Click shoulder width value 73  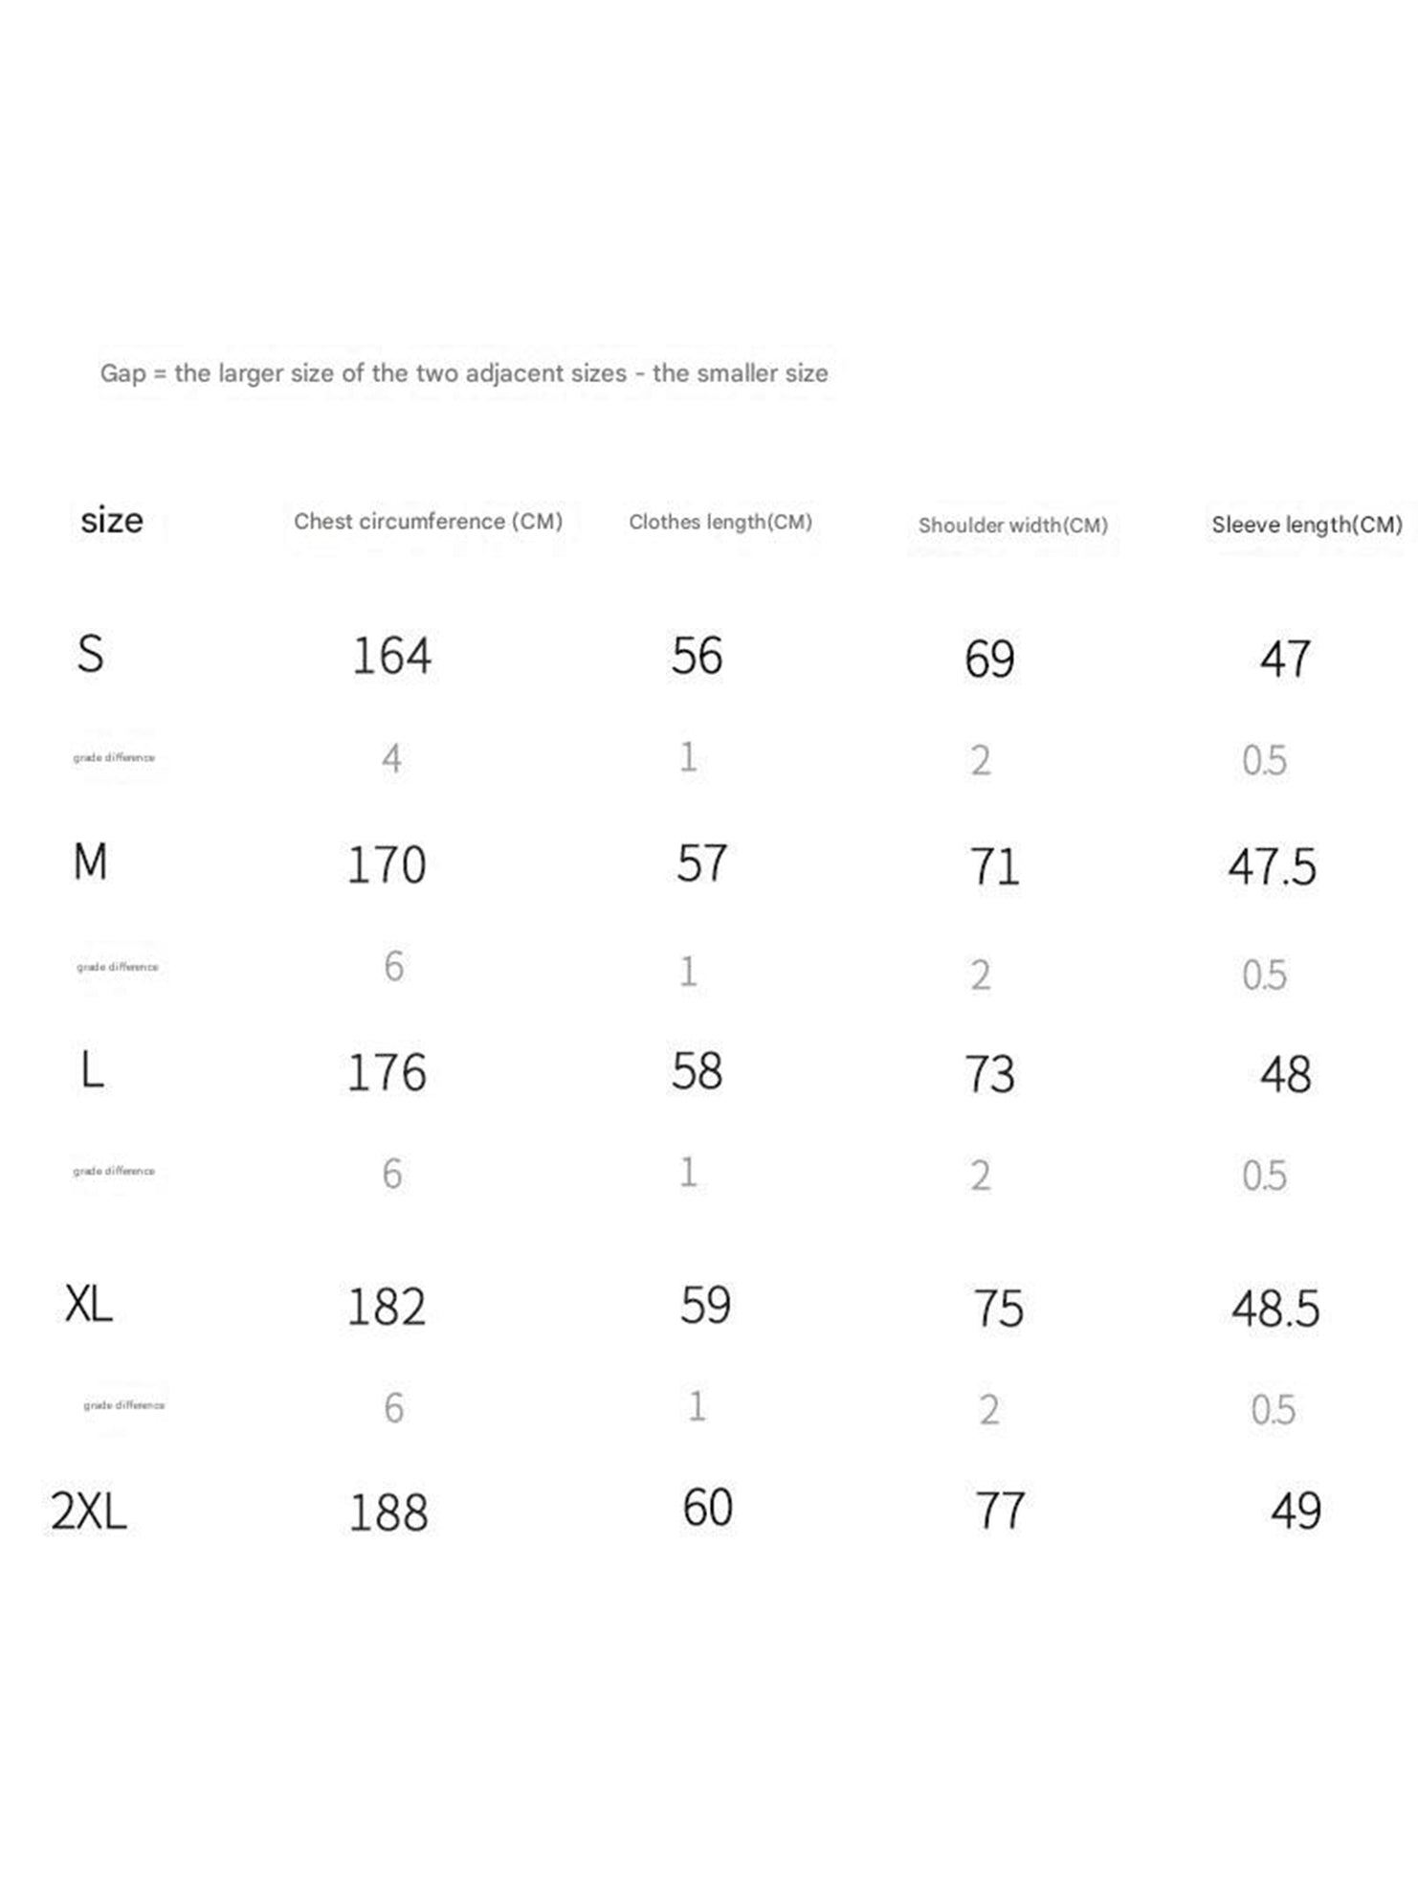click(x=989, y=1074)
